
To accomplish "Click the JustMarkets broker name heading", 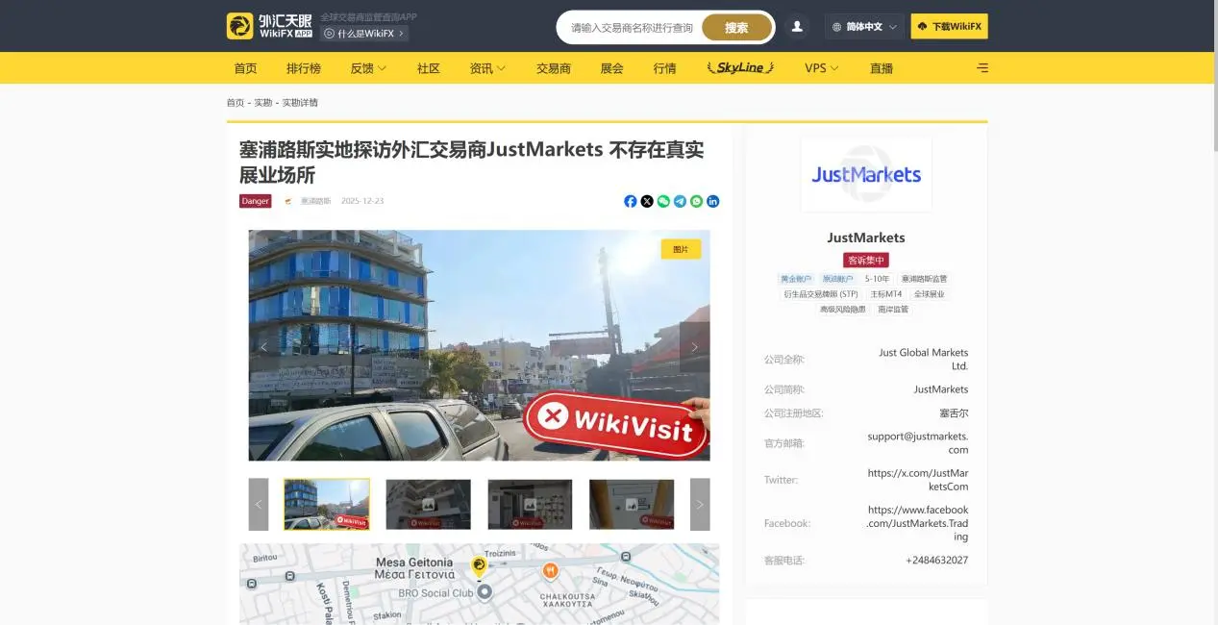I will point(866,237).
